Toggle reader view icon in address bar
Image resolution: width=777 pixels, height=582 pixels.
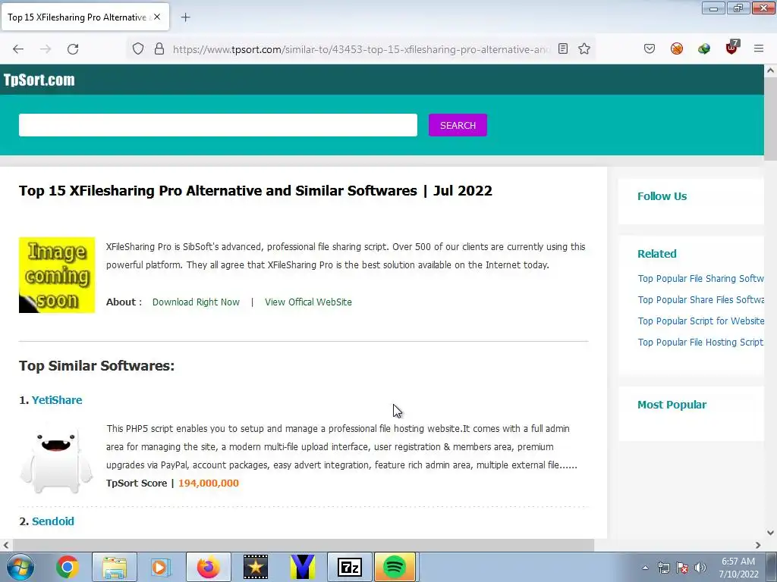563,48
